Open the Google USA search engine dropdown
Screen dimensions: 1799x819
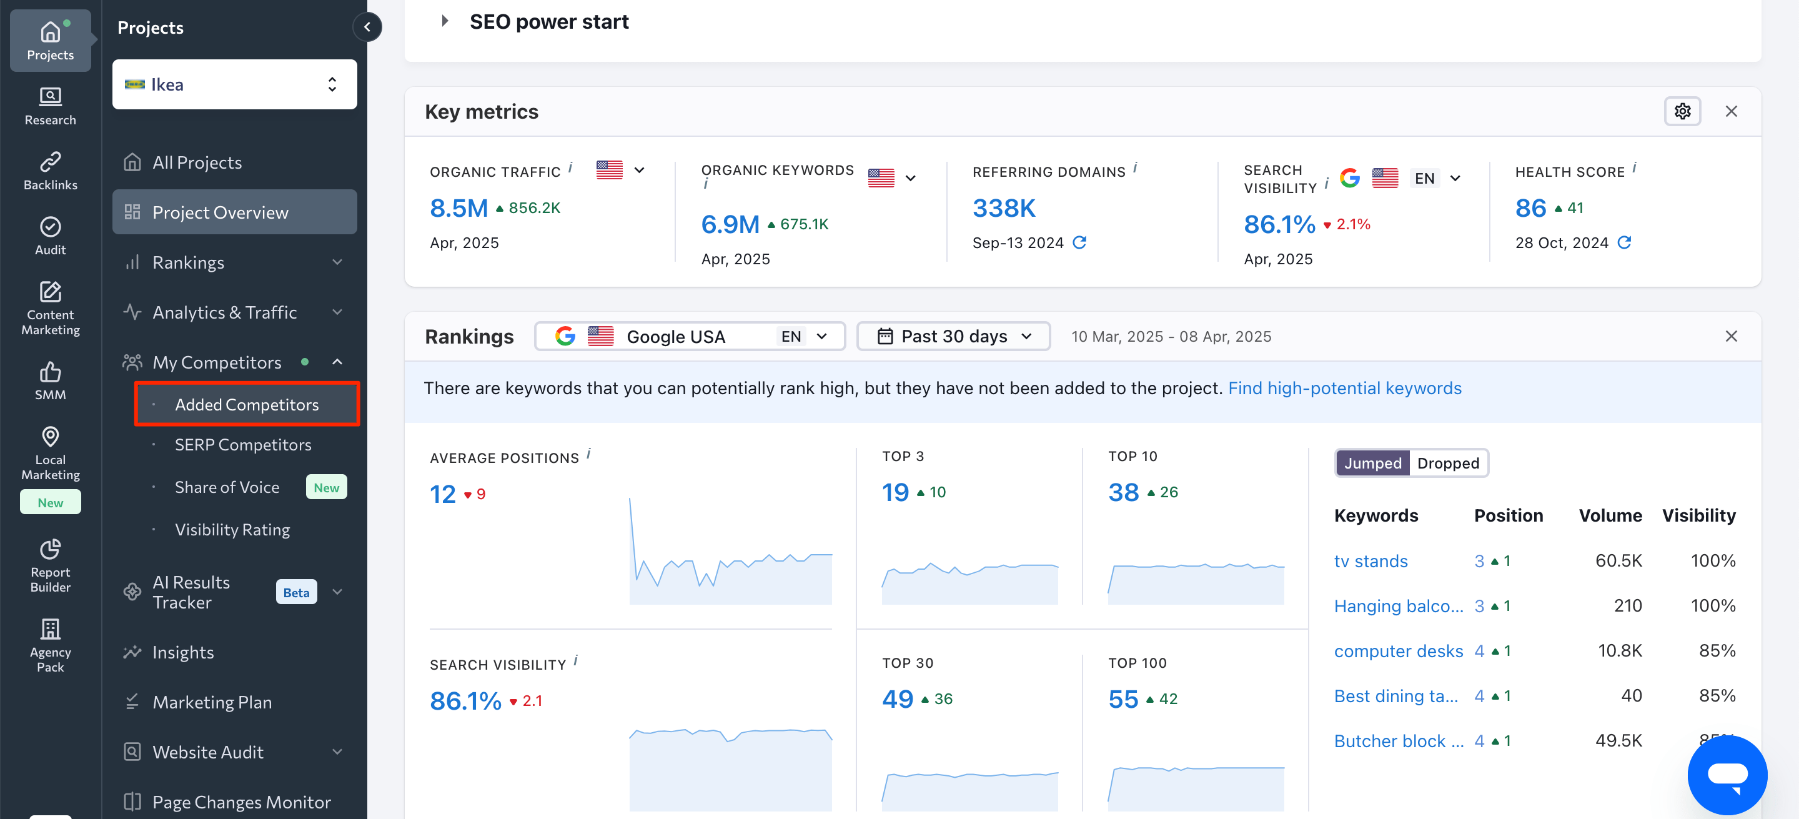pos(689,336)
